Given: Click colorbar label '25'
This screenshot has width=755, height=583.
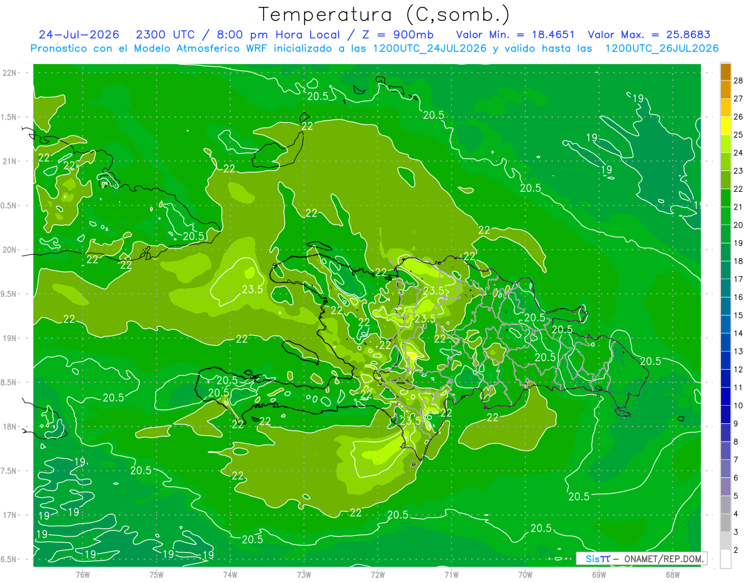Looking at the screenshot, I should pyautogui.click(x=739, y=135).
